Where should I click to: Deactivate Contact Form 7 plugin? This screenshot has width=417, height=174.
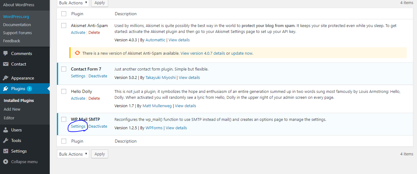pos(98,76)
